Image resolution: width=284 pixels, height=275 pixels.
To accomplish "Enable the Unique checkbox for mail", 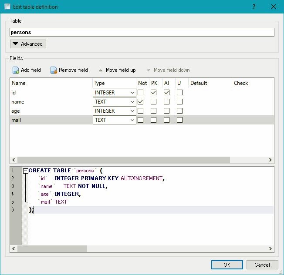I will pos(179,120).
